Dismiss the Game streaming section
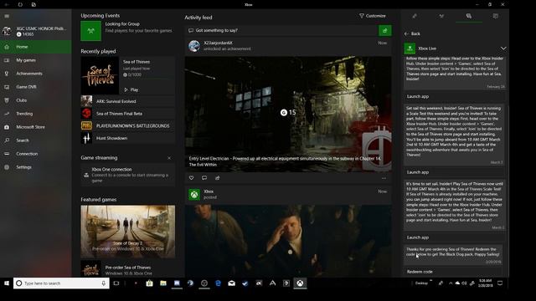Screen dimensions: 536x301 click(169, 158)
